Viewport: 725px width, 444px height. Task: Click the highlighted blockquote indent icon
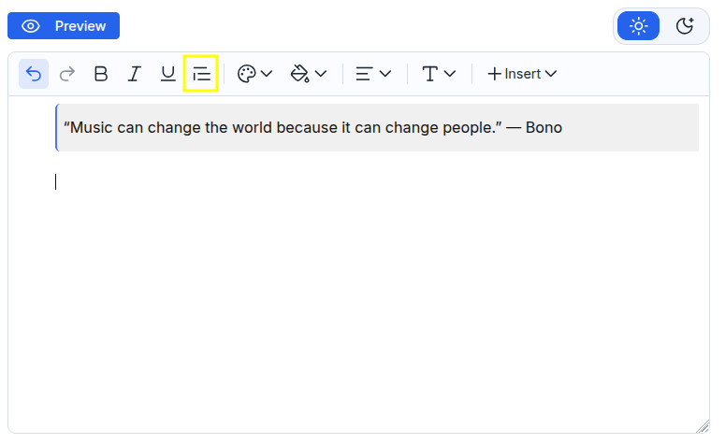tap(201, 74)
